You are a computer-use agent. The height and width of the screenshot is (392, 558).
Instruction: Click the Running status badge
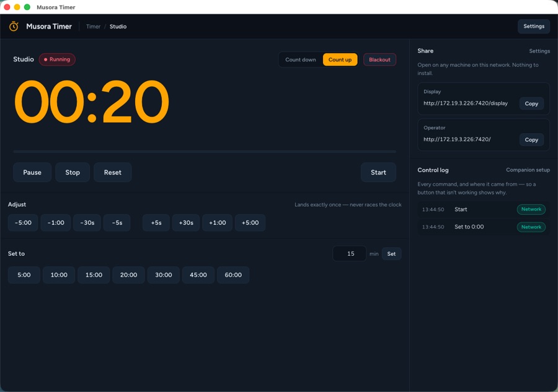pyautogui.click(x=57, y=59)
